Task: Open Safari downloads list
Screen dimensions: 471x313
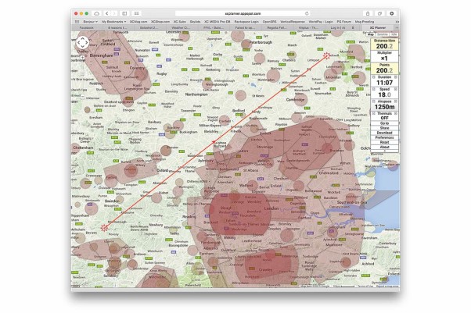Action: [x=392, y=13]
